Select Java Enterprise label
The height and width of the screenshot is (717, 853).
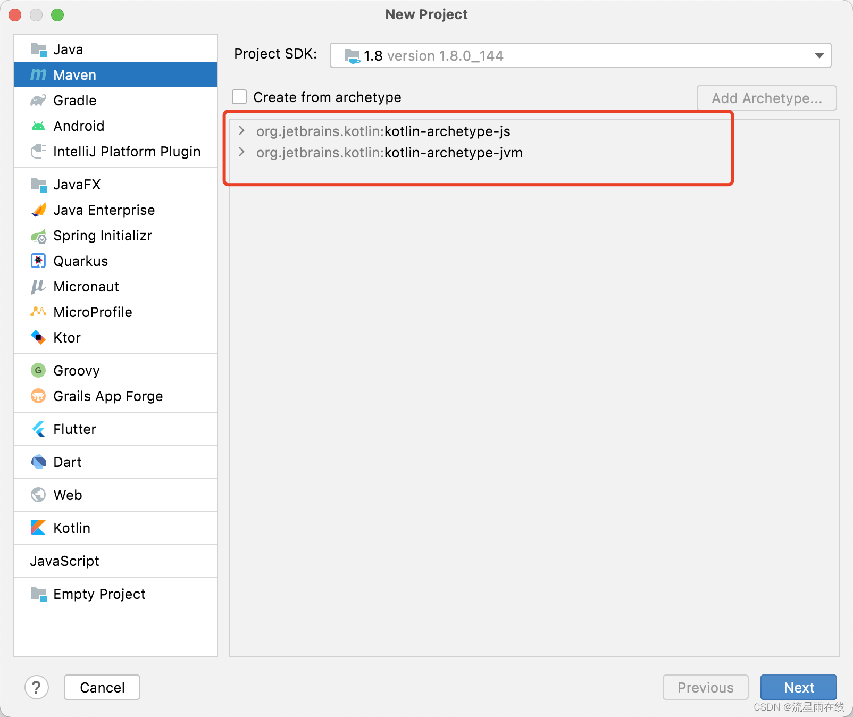104,210
